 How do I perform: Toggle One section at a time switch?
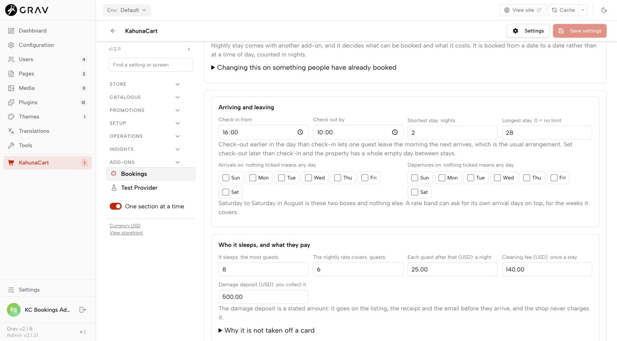click(x=115, y=206)
